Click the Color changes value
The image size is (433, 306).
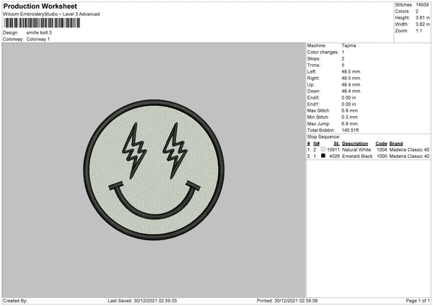[x=343, y=52]
